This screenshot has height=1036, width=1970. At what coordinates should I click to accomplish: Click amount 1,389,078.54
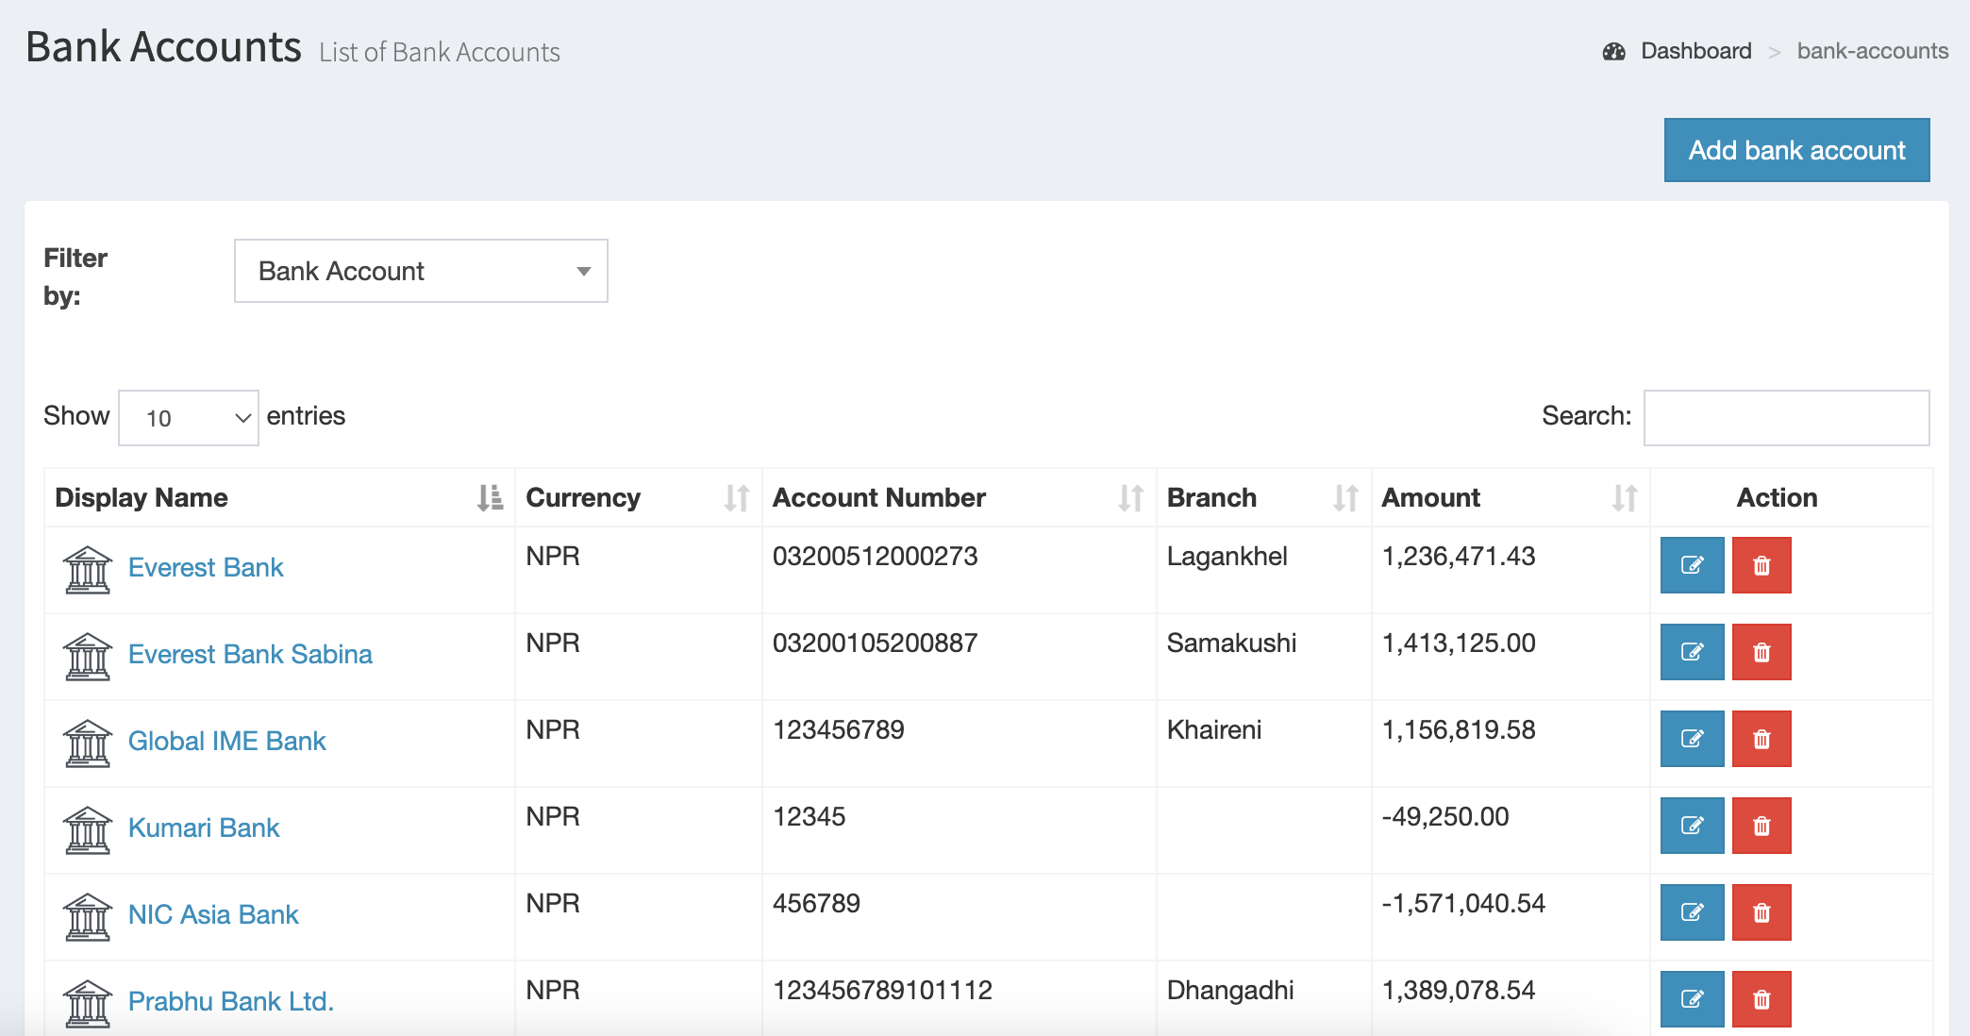point(1459,990)
